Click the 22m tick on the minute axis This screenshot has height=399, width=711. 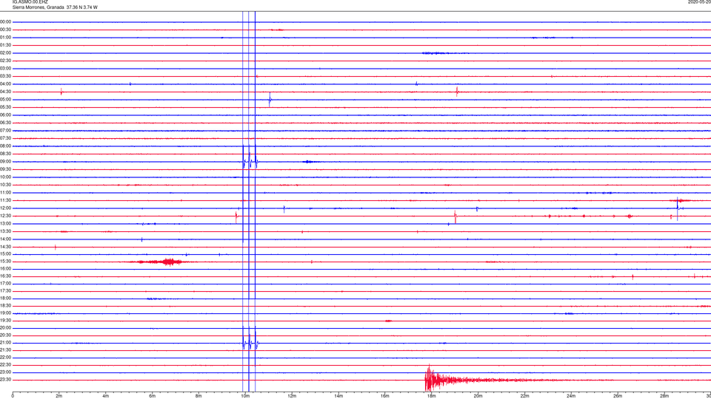pyautogui.click(x=524, y=396)
